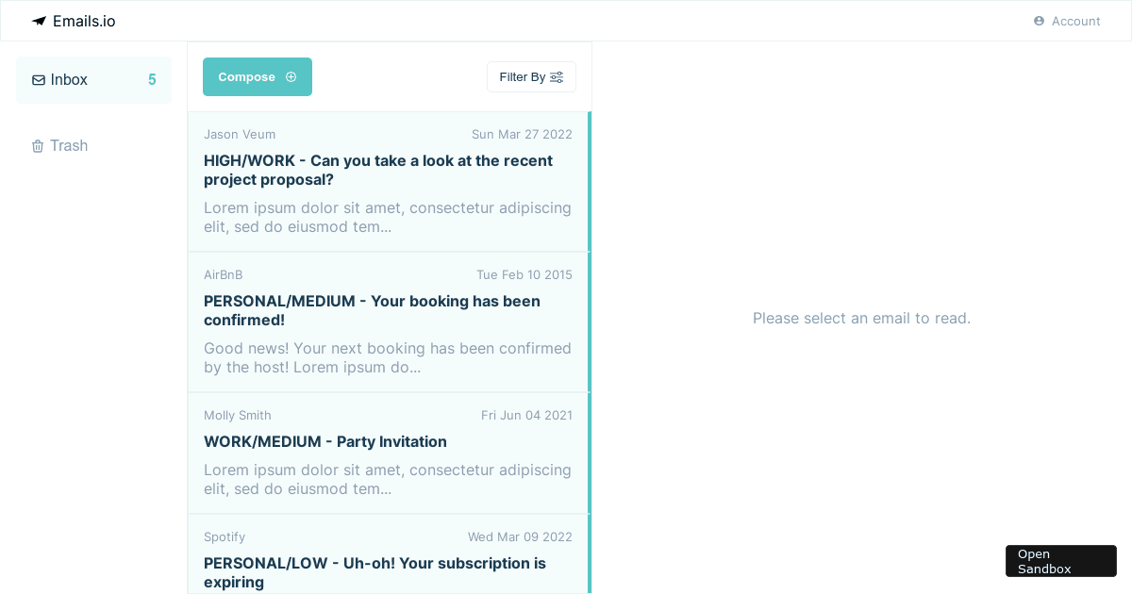This screenshot has height=594, width=1132.
Task: Select the trash can icon in sidebar
Action: [38, 145]
